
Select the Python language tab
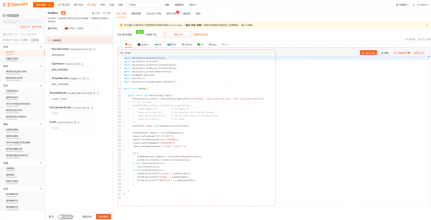187,44
